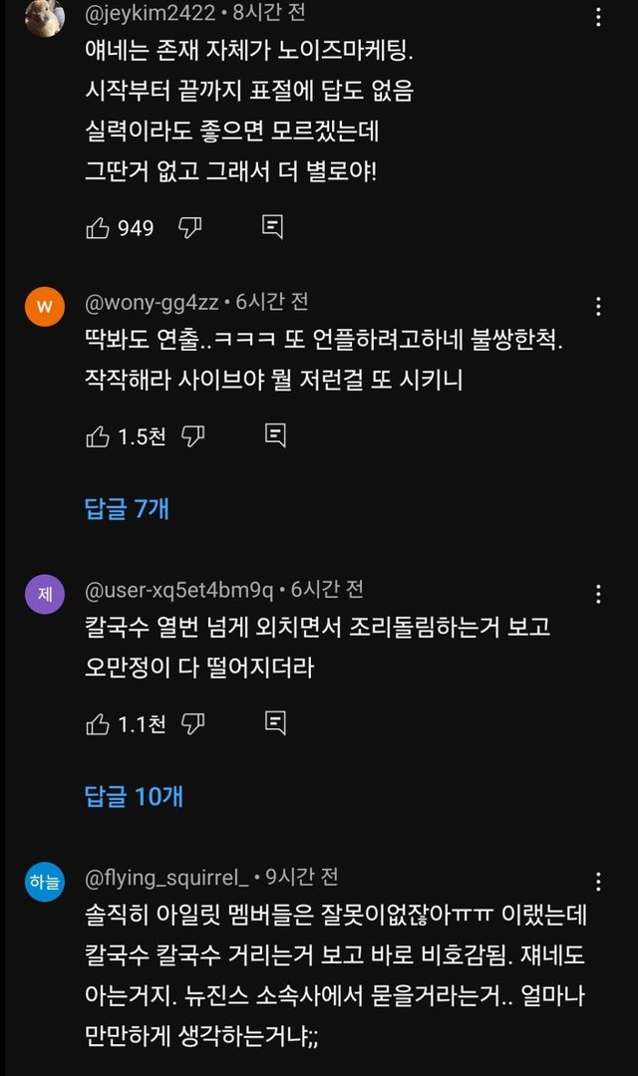The image size is (638, 1076).
Task: Open the @flying_squirrel_ username link
Action: tap(166, 878)
